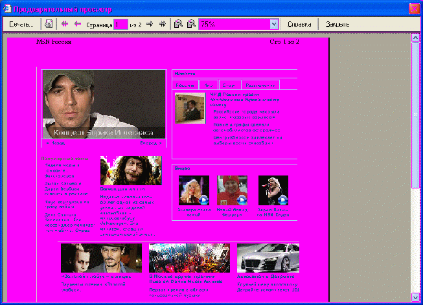Click the scrollbar down arrow

(x=415, y=297)
